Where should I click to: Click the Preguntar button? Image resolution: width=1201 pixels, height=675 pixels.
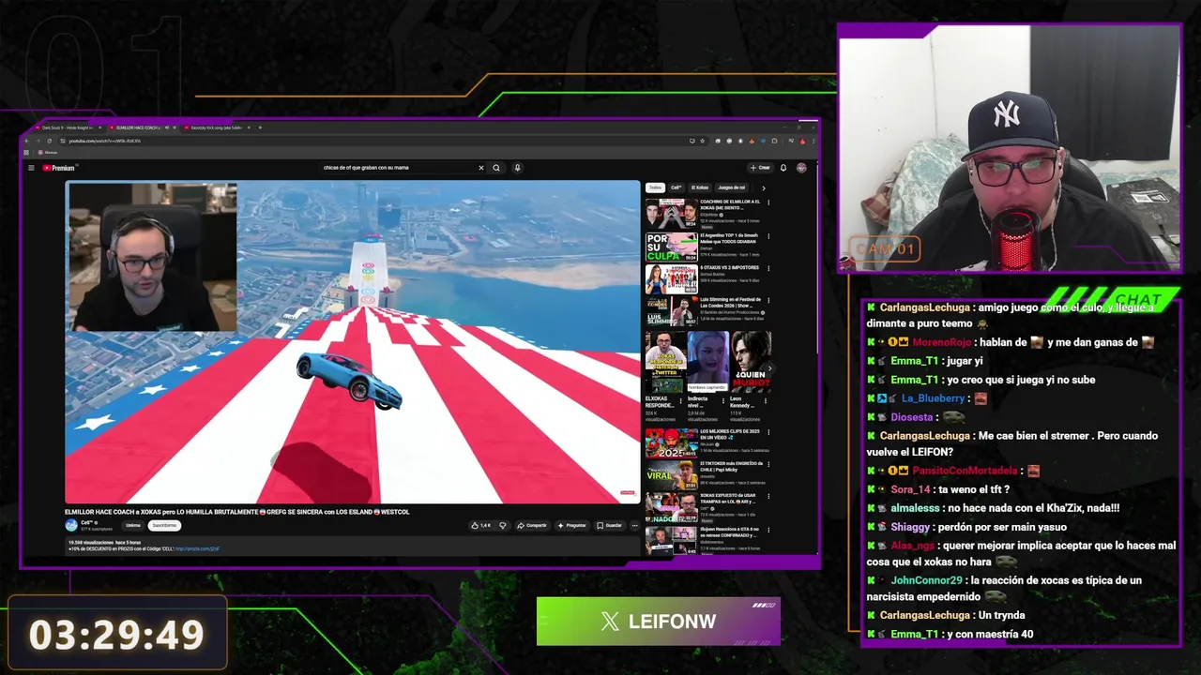571,525
